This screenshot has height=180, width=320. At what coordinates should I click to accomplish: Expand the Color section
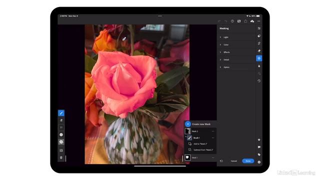[236, 44]
